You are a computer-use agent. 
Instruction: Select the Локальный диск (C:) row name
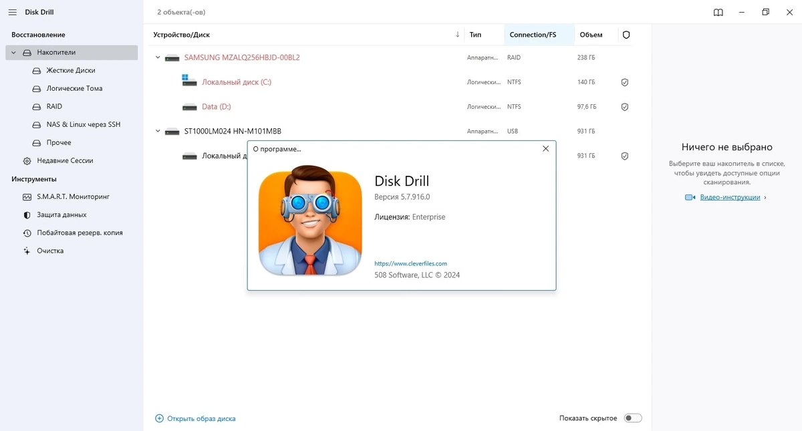[237, 82]
